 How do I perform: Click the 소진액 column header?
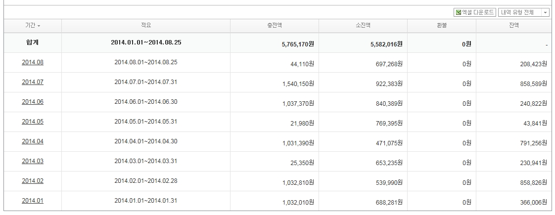click(363, 26)
